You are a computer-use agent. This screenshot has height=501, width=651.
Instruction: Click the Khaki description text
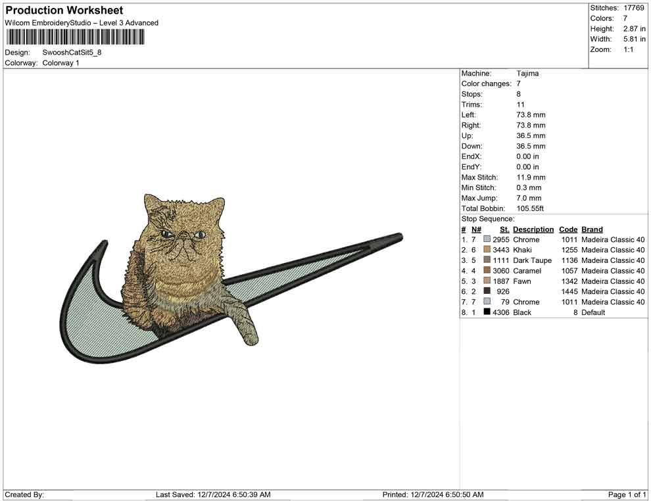click(522, 250)
